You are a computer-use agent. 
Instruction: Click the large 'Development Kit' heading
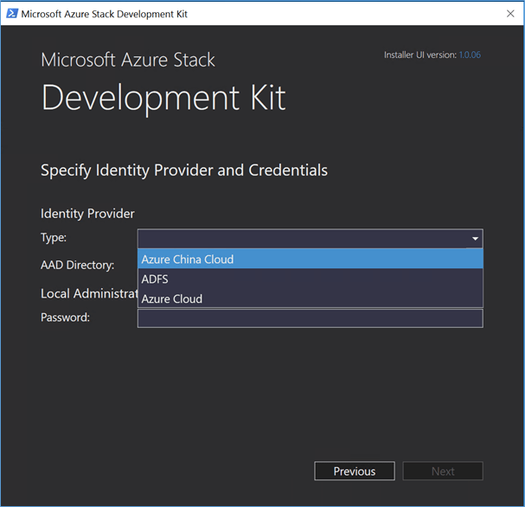pos(163,98)
